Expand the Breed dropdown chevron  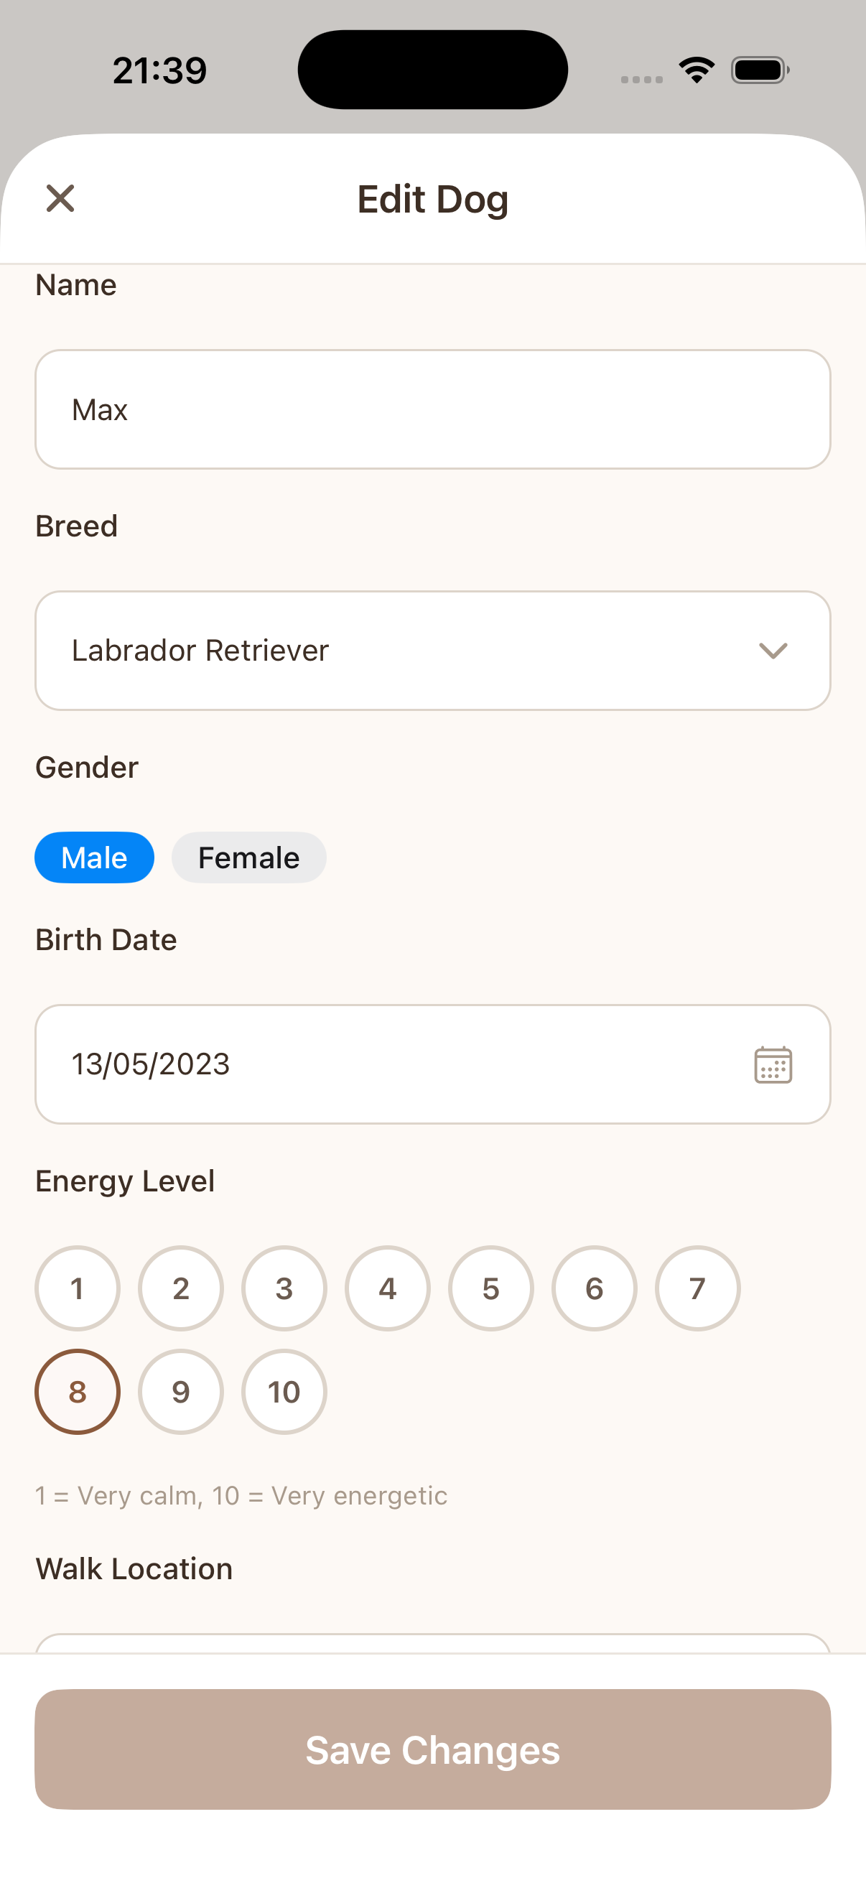[773, 651]
